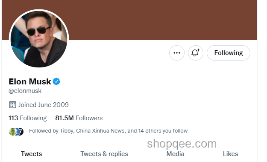Open the profile picture
Image resolution: width=267 pixels, height=162 pixels.
point(39,39)
